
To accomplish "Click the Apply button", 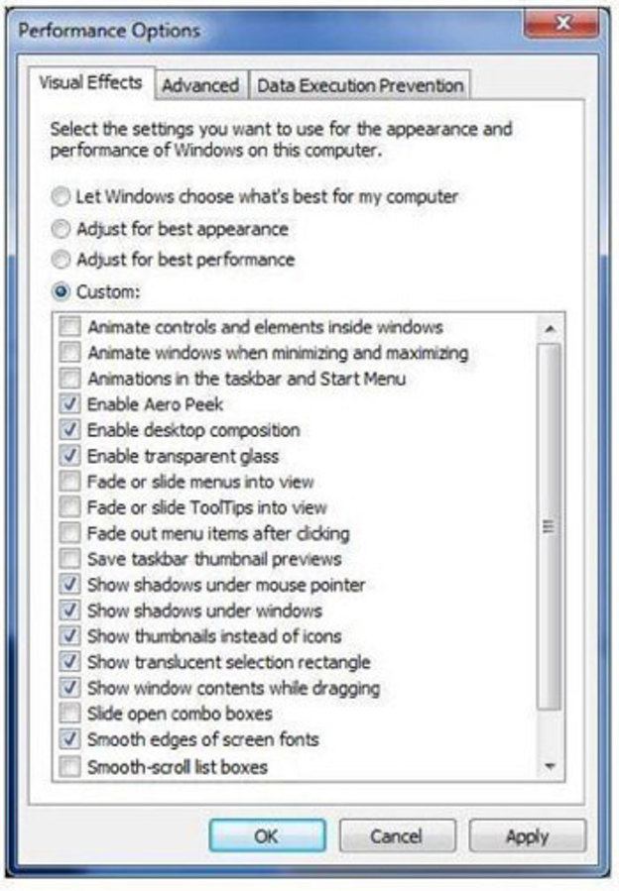I will coord(527,836).
